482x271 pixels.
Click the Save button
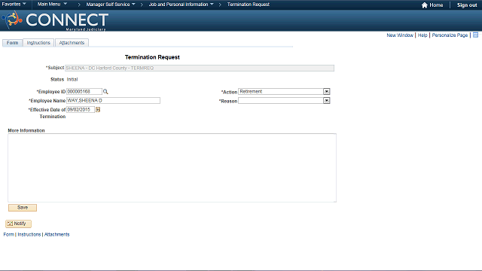tap(23, 208)
